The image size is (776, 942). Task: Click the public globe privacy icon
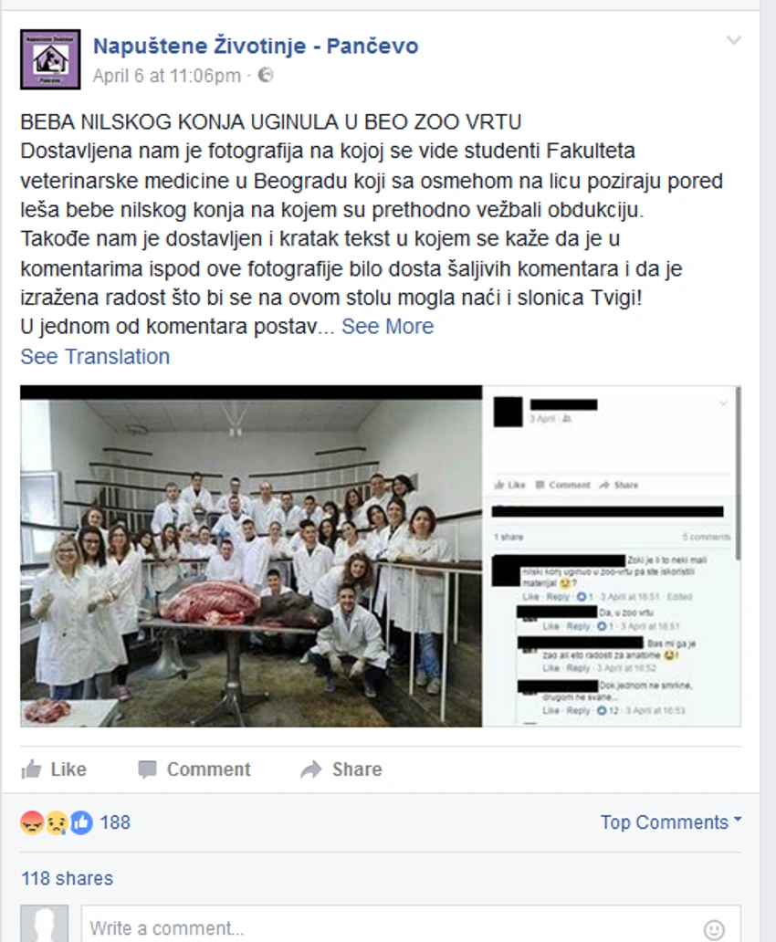265,75
